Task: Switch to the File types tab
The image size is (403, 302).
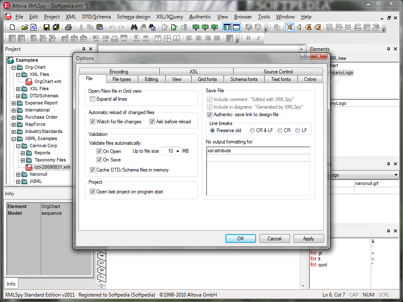Action: pos(122,79)
